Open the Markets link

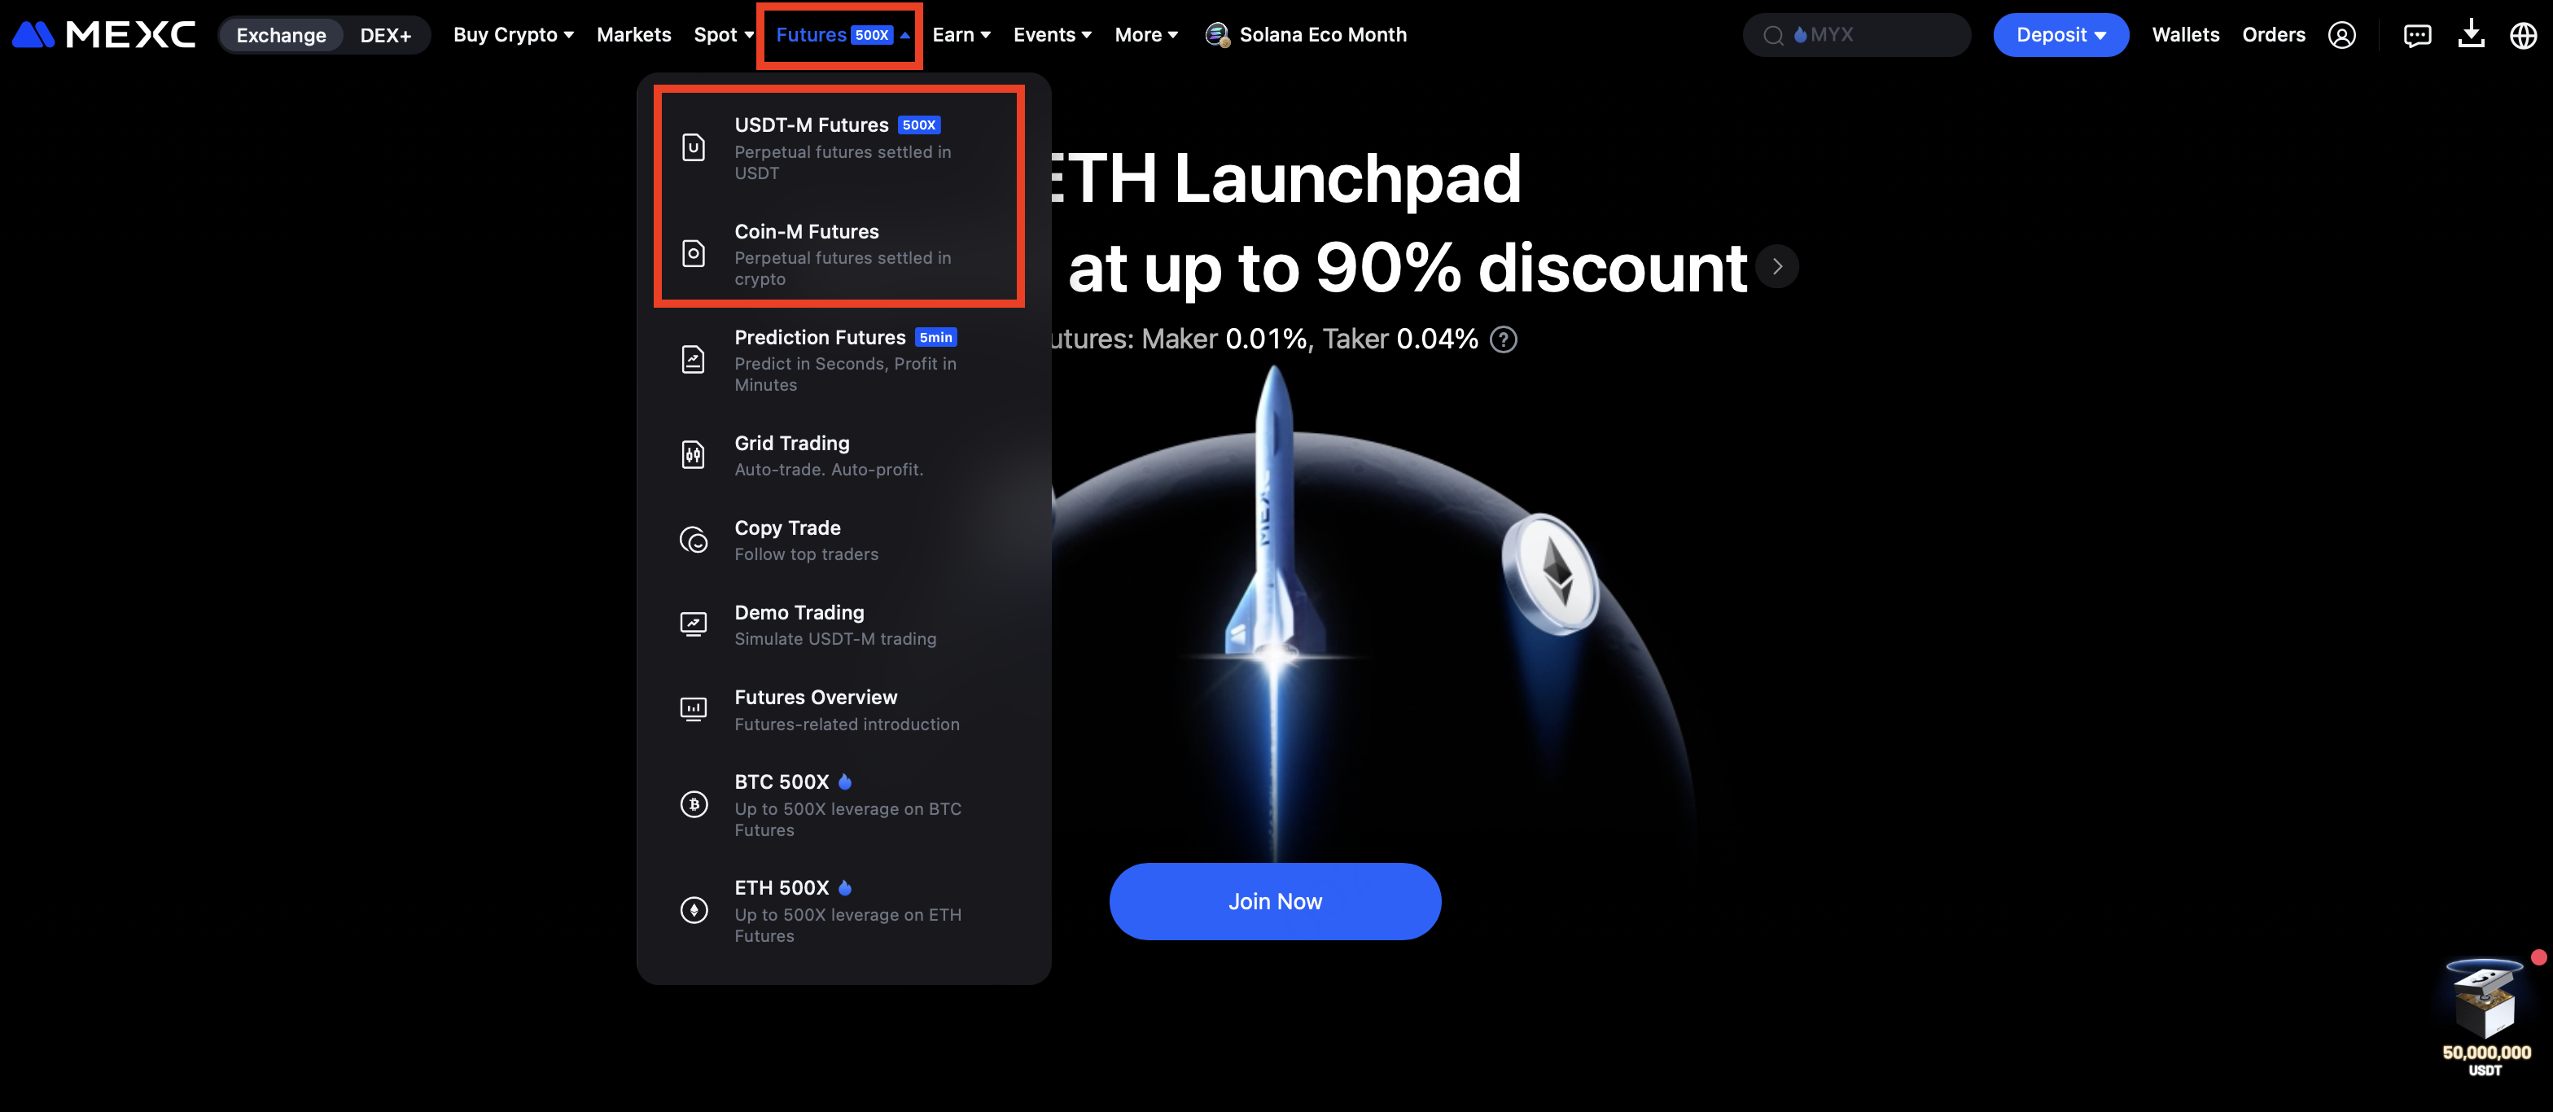(x=633, y=35)
